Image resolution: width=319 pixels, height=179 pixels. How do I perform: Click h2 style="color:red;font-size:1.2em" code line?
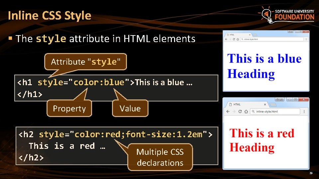tap(115, 134)
